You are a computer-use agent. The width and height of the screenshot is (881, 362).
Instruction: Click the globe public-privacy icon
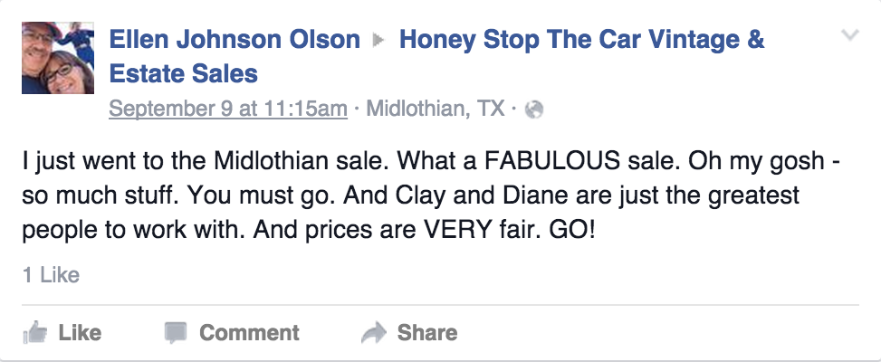[x=533, y=110]
